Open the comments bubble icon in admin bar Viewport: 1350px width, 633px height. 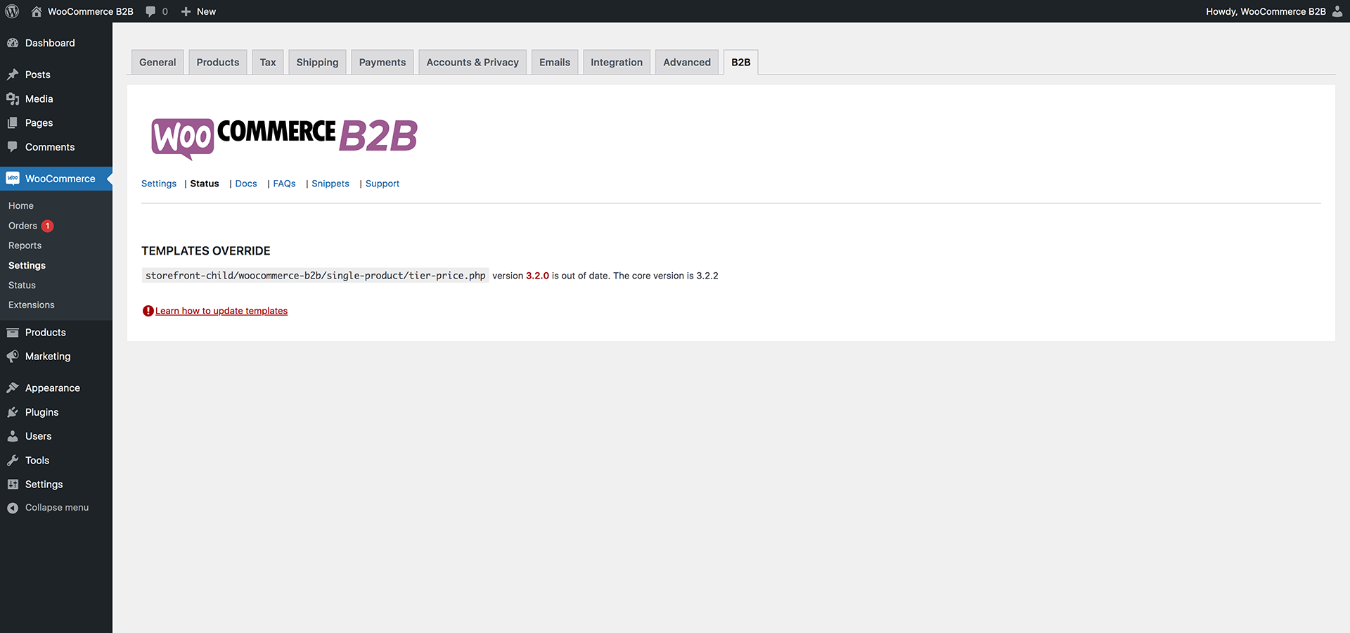click(150, 11)
